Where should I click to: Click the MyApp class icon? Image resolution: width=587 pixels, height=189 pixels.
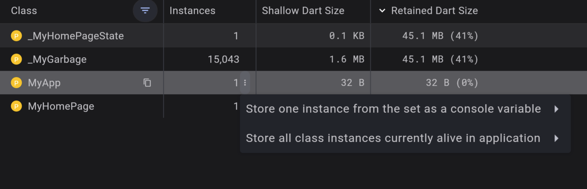[x=17, y=83]
